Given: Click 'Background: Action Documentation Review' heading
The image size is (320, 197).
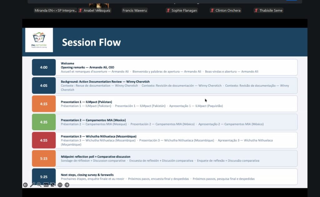Looking at the screenshot, I should (91, 81).
